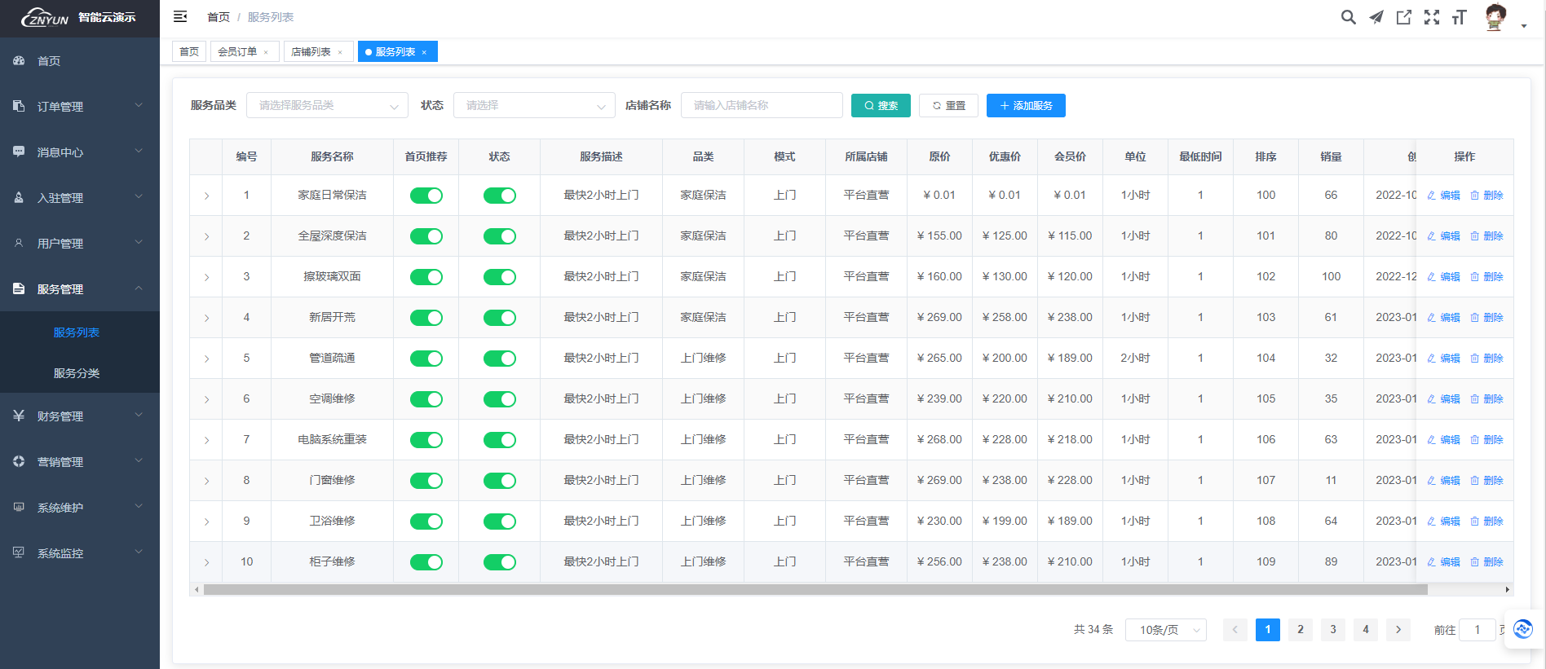Click the external link icon in header
Screen dimensions: 1546x669
[1403, 17]
